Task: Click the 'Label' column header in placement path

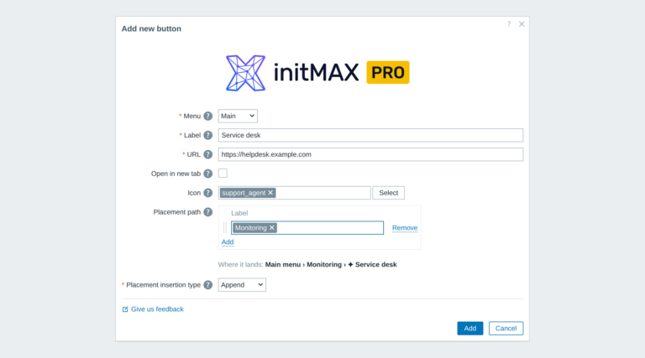Action: click(239, 213)
